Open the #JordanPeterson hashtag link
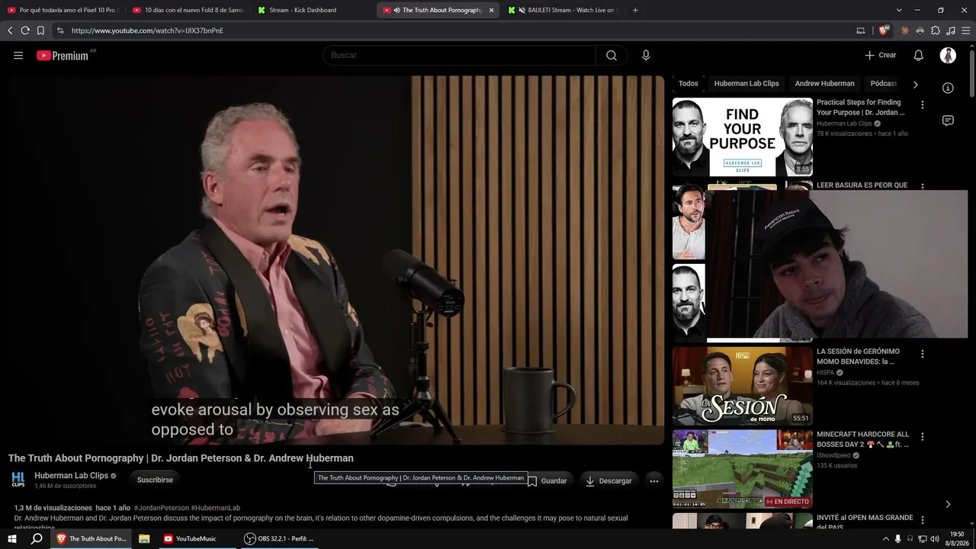976x549 pixels. click(x=162, y=508)
